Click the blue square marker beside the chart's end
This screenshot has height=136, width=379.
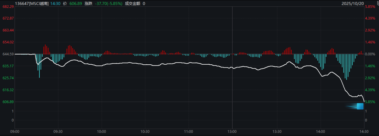(360, 106)
